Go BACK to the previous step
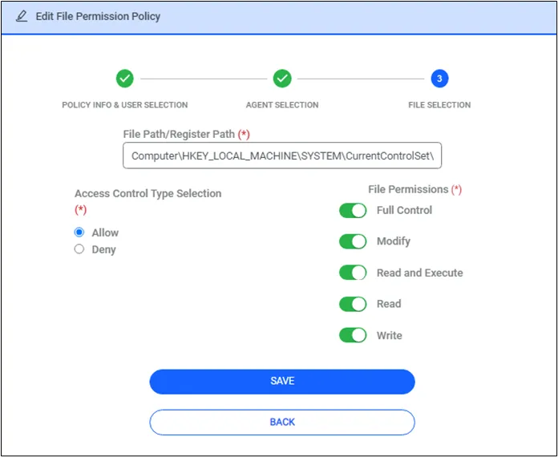This screenshot has width=558, height=457. (282, 422)
